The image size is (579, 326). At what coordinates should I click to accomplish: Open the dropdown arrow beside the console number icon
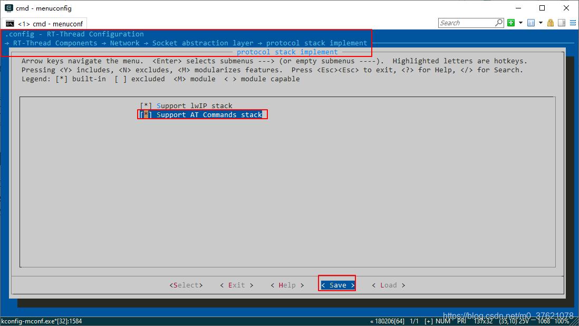click(541, 23)
